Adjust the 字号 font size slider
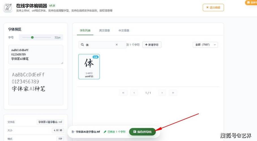 point(37,38)
